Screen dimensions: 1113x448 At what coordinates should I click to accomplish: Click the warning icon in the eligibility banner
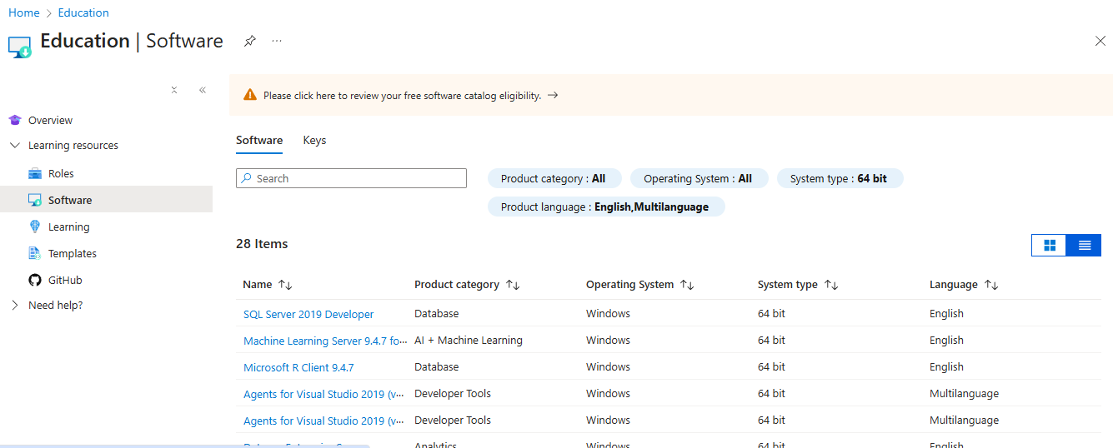click(250, 95)
